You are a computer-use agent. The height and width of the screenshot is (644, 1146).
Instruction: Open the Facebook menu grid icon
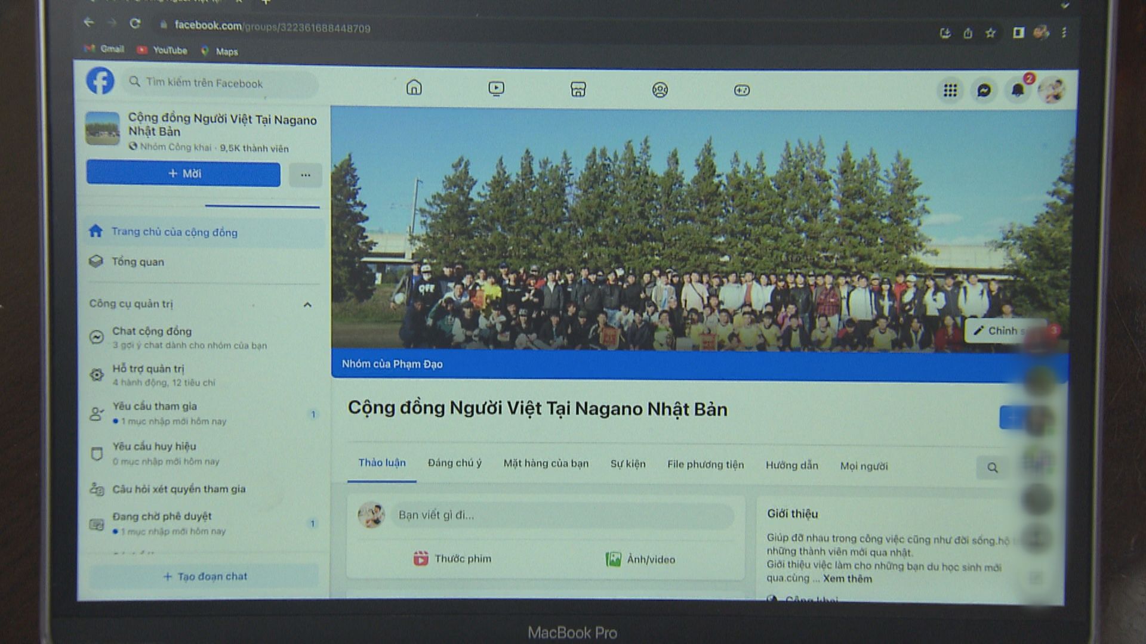pyautogui.click(x=950, y=90)
